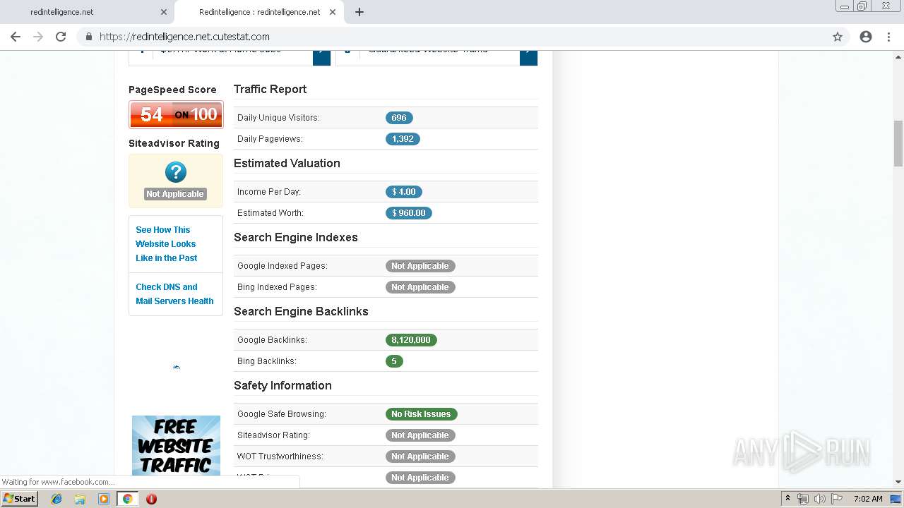Open Check DNS and Mail Servers Health

(x=174, y=294)
